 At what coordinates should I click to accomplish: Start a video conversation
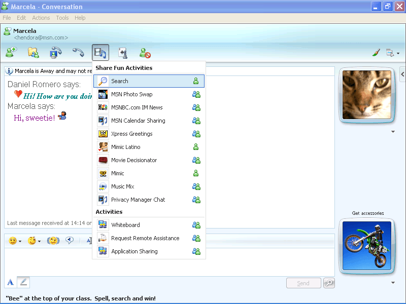(56, 52)
